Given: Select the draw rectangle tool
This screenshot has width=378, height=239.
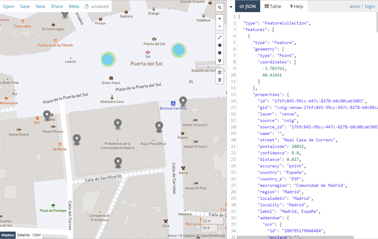Looking at the screenshot, I should 220,53.
